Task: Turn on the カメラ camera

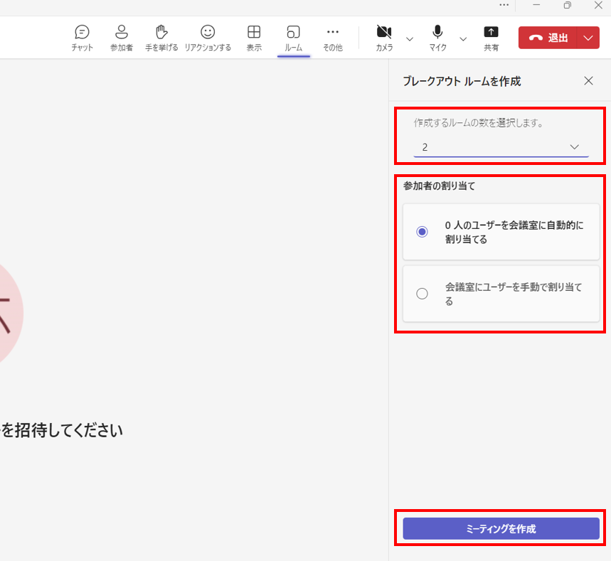Action: [384, 38]
